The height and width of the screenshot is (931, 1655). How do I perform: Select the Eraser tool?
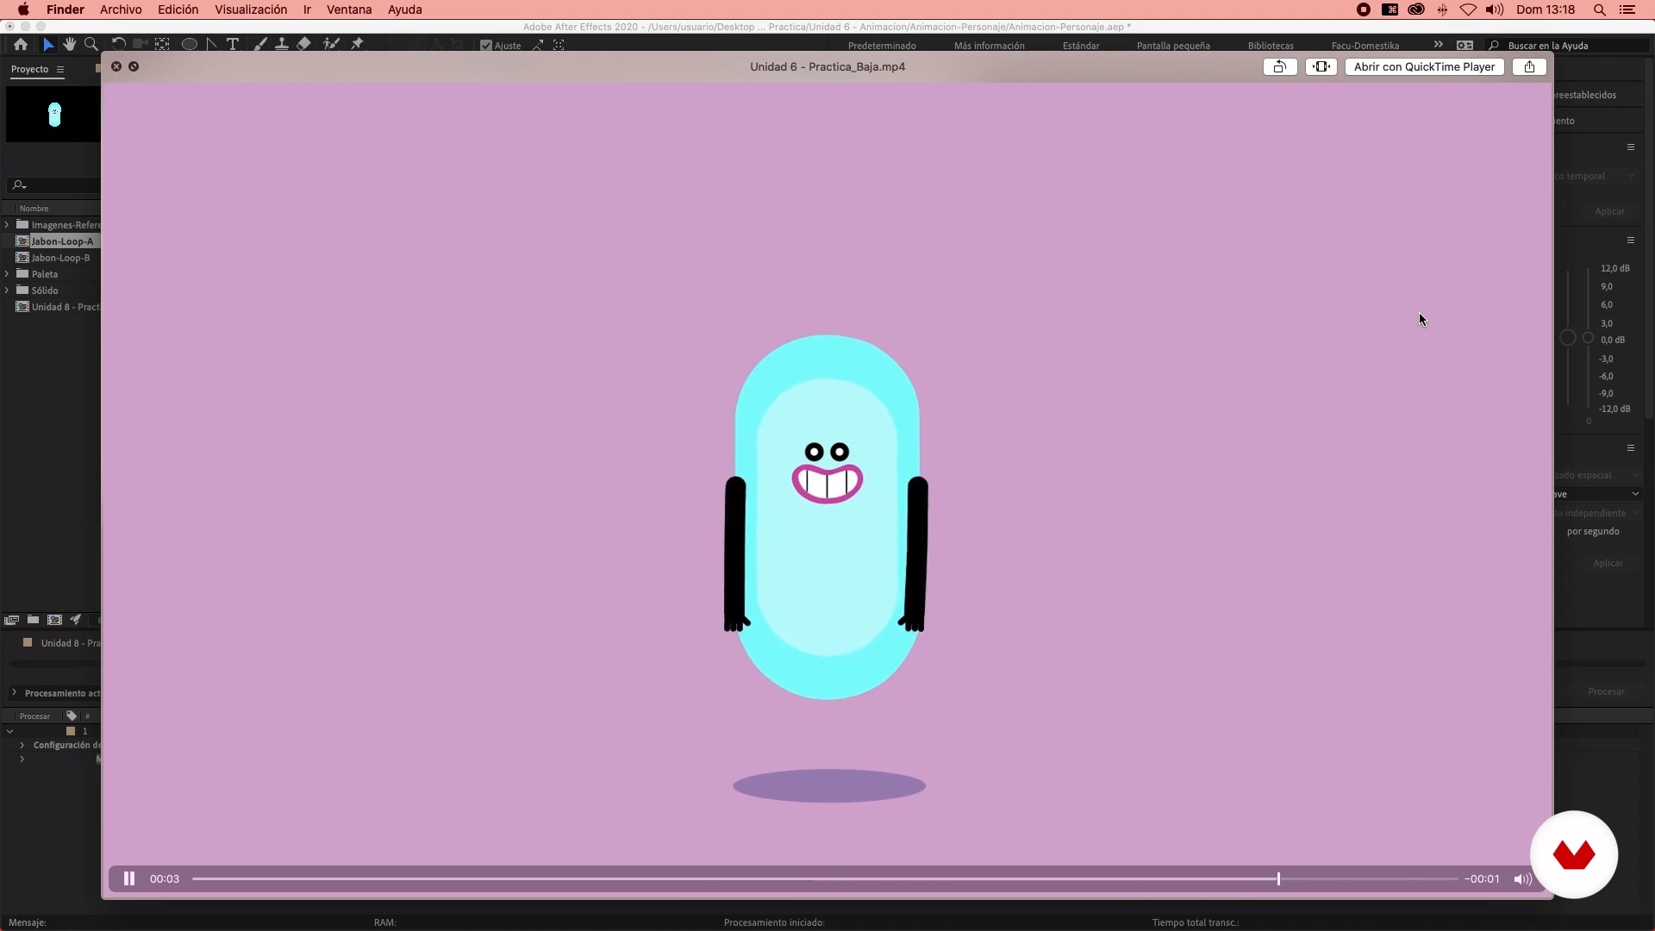click(304, 45)
